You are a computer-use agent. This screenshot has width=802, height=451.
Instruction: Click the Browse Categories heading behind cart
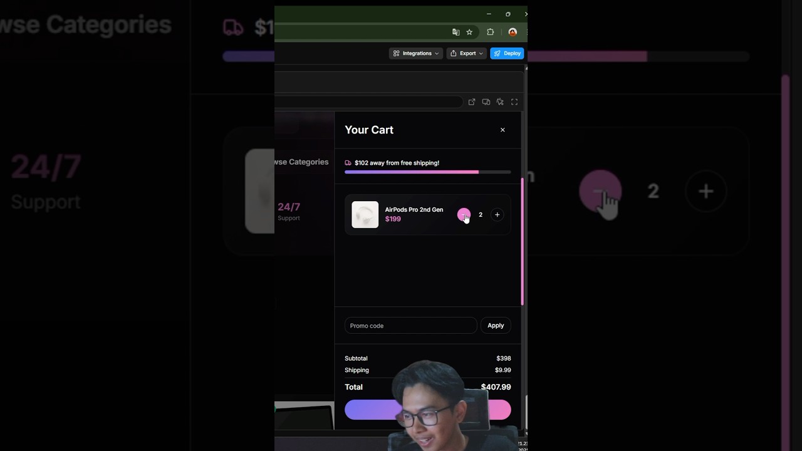tap(301, 162)
